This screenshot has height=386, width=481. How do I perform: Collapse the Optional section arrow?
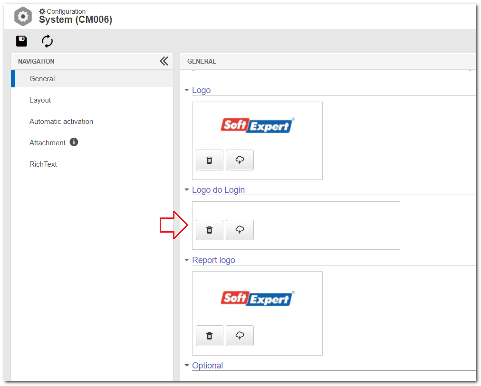click(x=186, y=366)
